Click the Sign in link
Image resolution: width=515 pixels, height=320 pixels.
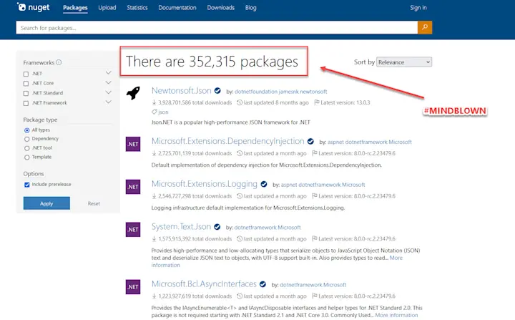(418, 8)
